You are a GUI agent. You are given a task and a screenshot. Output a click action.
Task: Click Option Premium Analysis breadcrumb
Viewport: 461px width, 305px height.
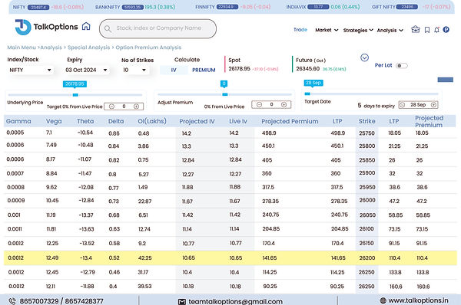[x=148, y=48]
